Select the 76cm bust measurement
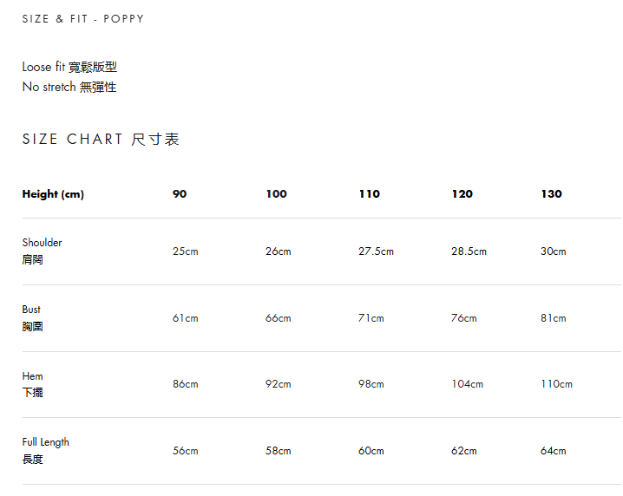The width and height of the screenshot is (623, 496). click(464, 318)
